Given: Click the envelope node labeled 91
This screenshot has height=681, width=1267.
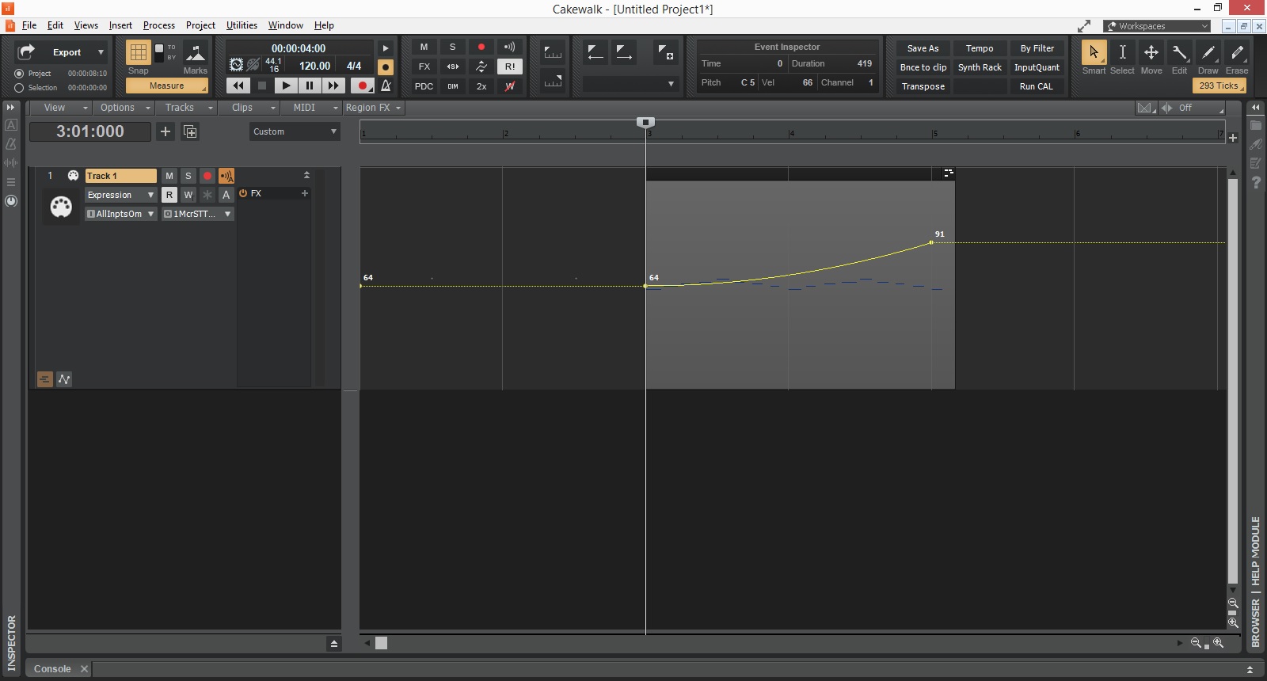Looking at the screenshot, I should coord(932,242).
